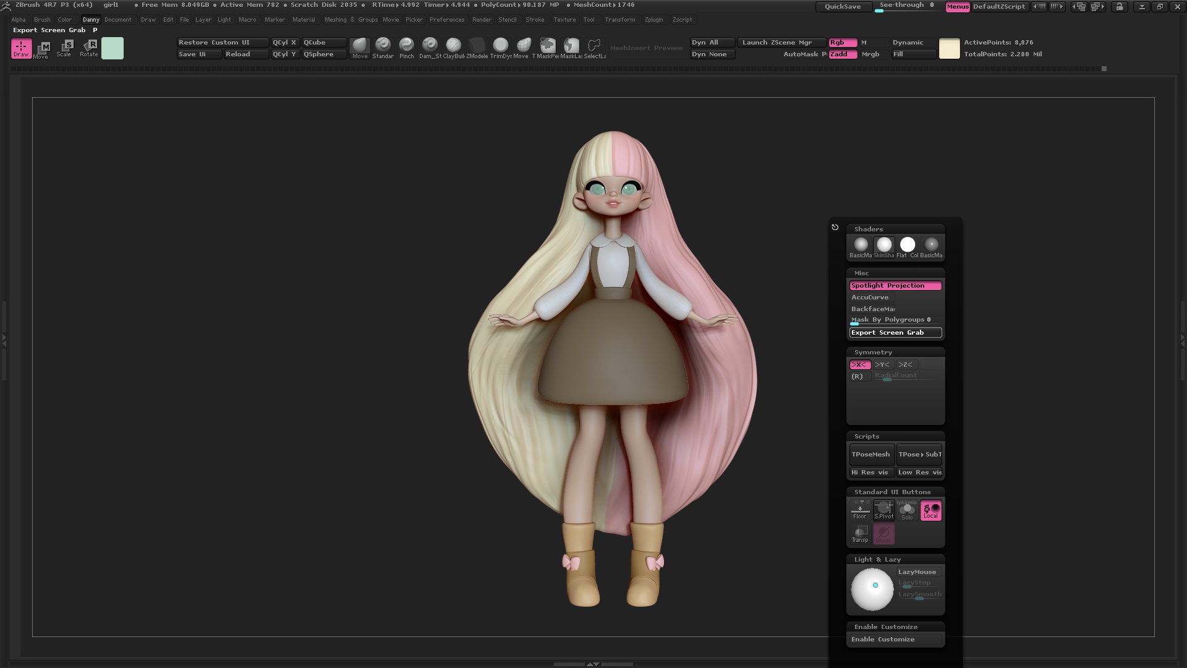Open the Preferences menu

(447, 20)
